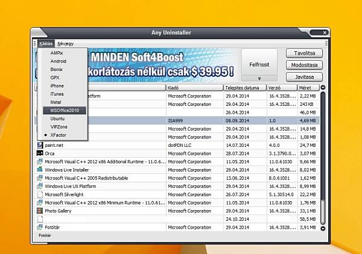Click the 46,0 MB size cell
This screenshot has height=254, width=362.
(x=308, y=113)
